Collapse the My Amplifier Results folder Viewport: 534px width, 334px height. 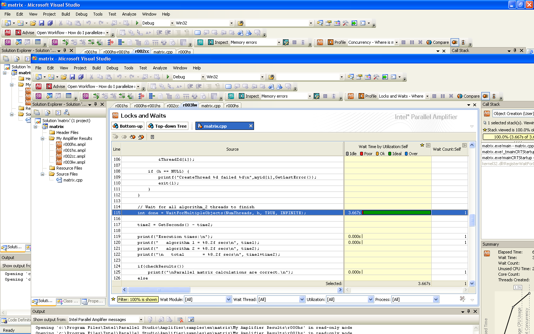click(x=43, y=138)
